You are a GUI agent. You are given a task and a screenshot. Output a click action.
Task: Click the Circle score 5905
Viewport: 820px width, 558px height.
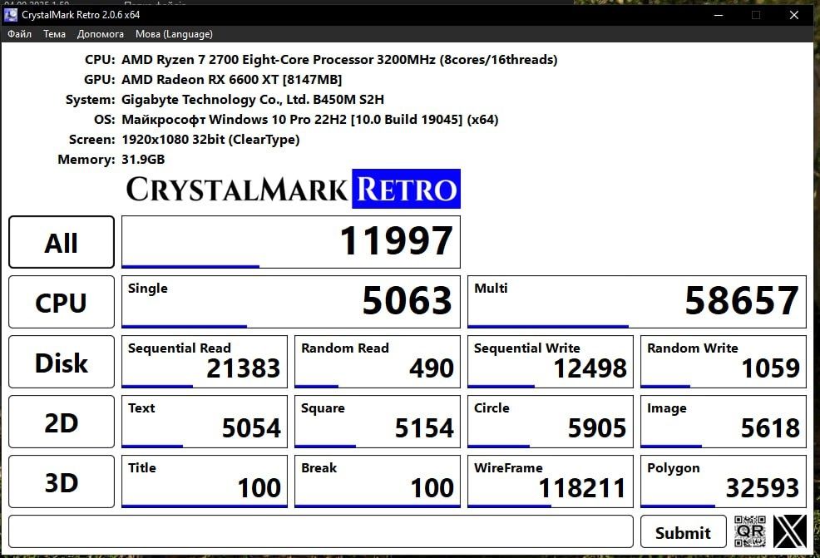pyautogui.click(x=551, y=422)
